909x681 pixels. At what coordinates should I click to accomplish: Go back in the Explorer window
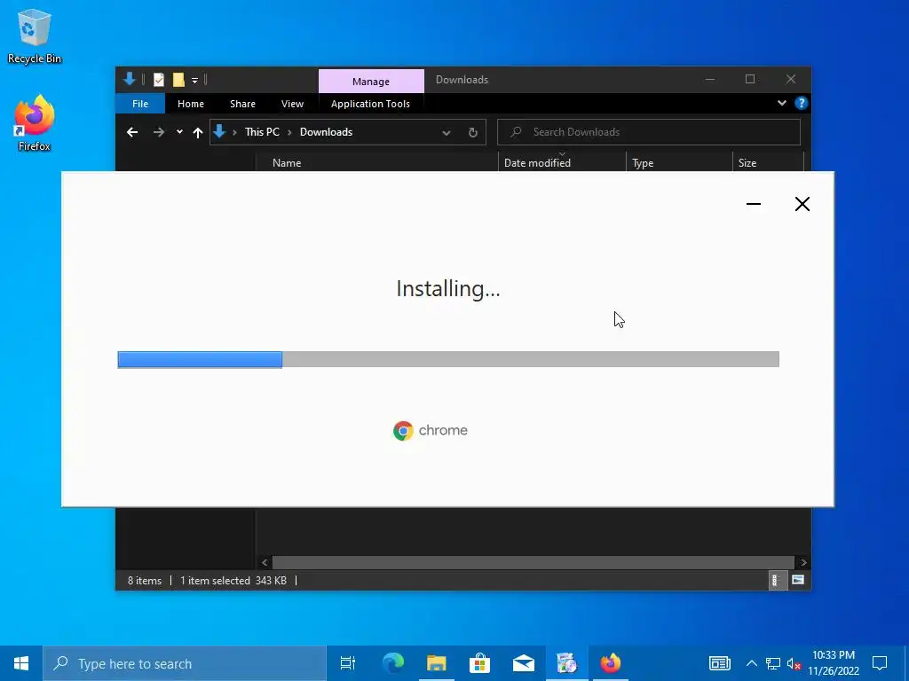point(132,133)
